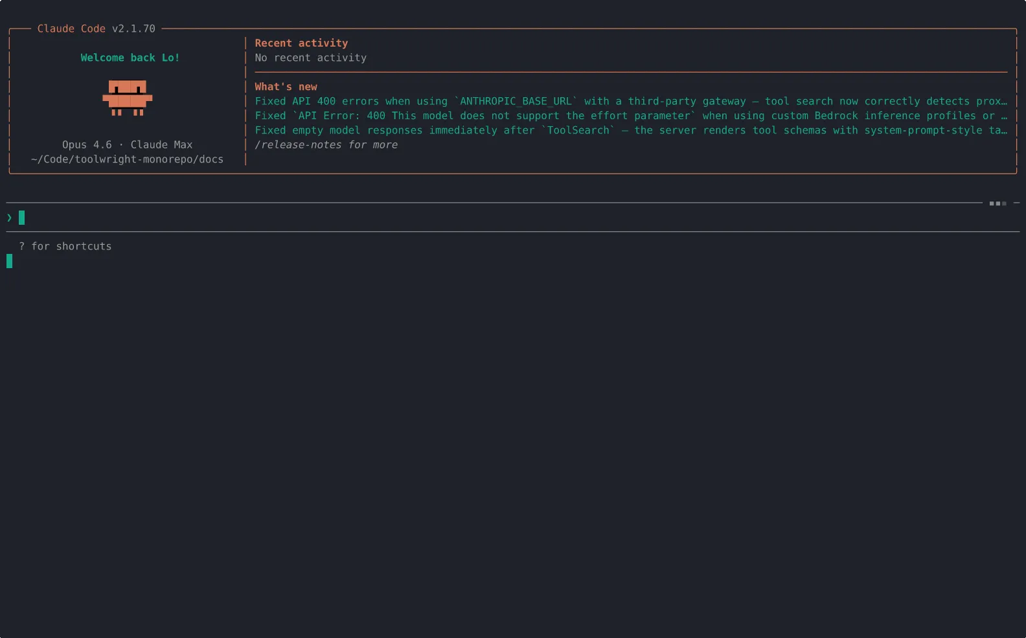This screenshot has height=638, width=1026.
Task: Focus the command prompt input line
Action: tap(512, 218)
